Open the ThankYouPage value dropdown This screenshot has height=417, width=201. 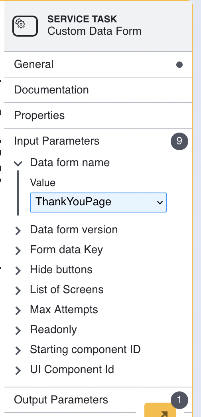point(98,203)
